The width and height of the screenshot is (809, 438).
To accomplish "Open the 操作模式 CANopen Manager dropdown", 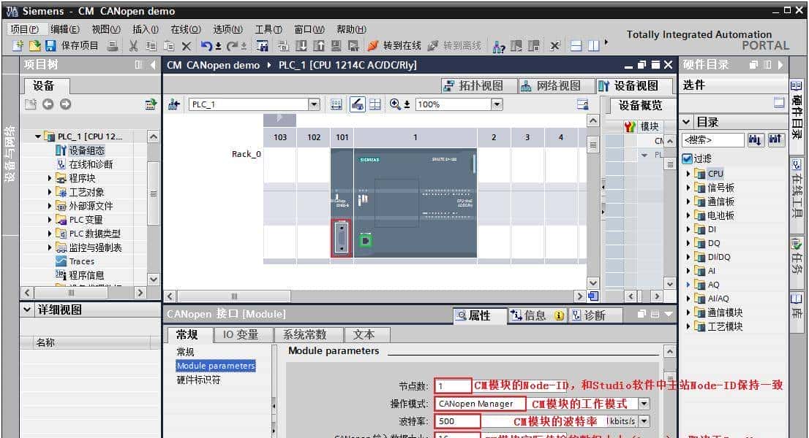I will click(644, 404).
